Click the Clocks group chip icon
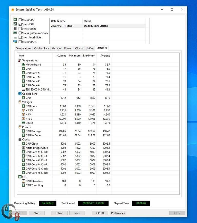Image resolution: width=197 pixels, height=223 pixels. click(x=20, y=139)
